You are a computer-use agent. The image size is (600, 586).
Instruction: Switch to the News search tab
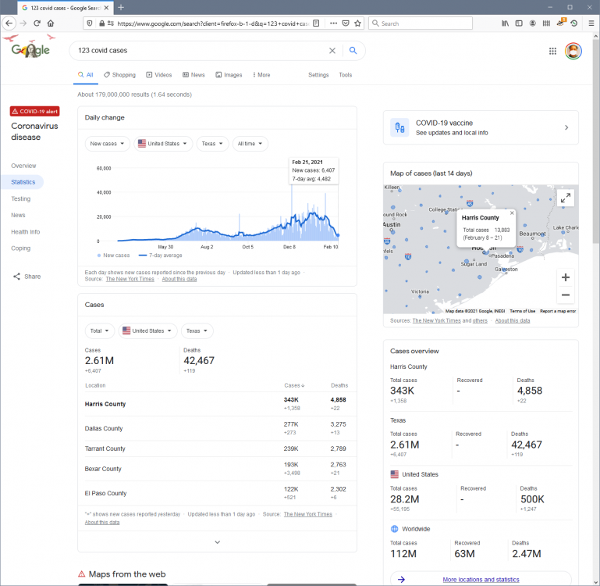pyautogui.click(x=193, y=75)
